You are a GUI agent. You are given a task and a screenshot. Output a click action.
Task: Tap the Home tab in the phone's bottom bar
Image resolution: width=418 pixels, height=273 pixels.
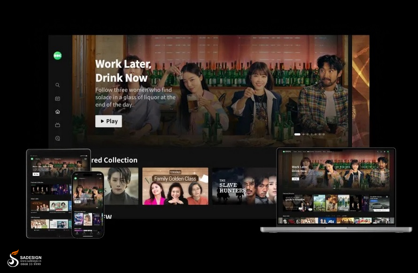(77, 233)
